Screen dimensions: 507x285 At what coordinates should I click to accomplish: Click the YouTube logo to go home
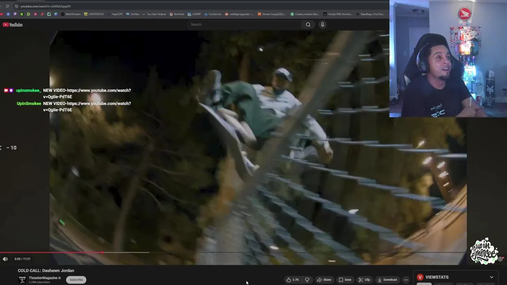[x=13, y=25]
